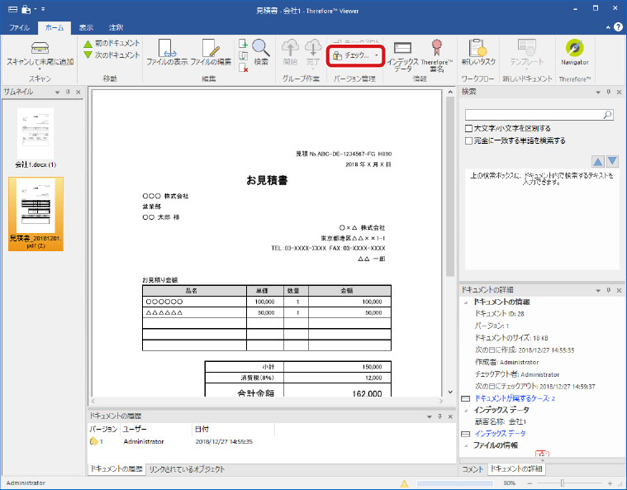Create a 新しいタスク in workflow group

(x=477, y=53)
